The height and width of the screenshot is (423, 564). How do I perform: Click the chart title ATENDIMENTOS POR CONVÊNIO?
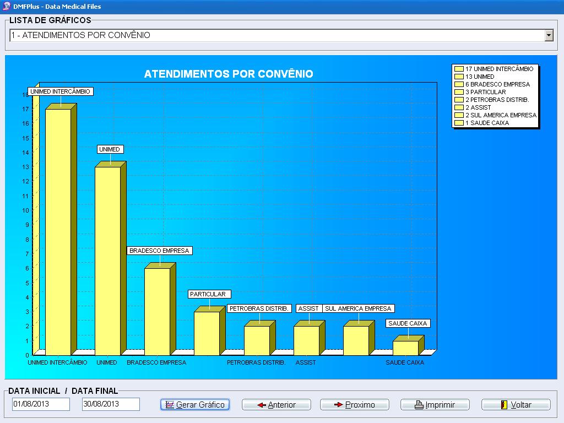coord(229,74)
